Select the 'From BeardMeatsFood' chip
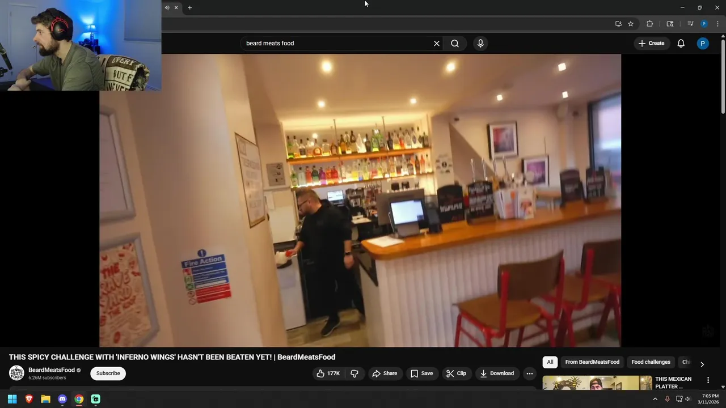This screenshot has height=408, width=726. 592,362
